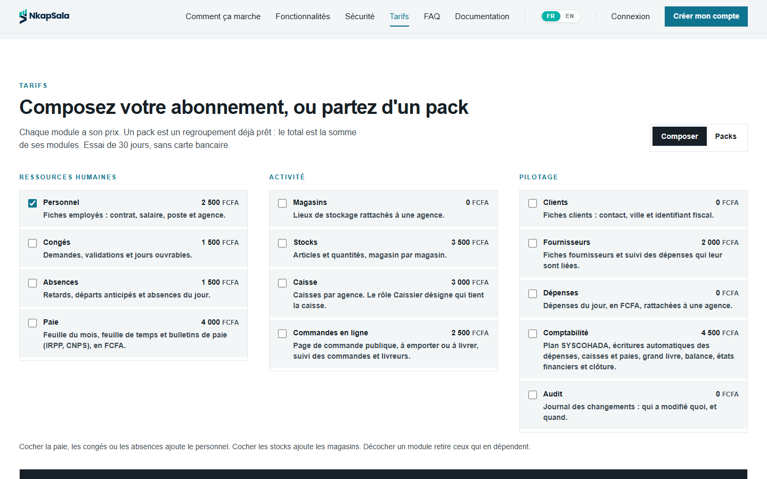Select the Fournisseurs module checkbox
The image size is (767, 479).
(533, 243)
